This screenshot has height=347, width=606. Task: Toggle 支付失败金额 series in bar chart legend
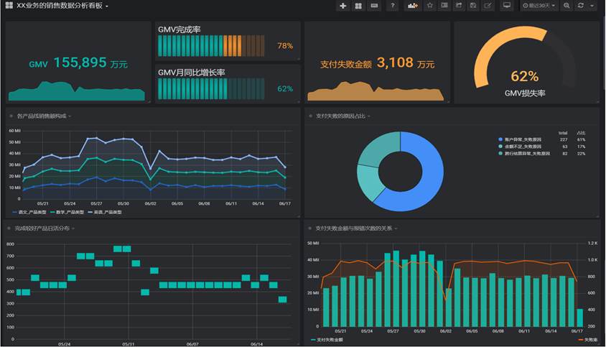click(x=327, y=340)
